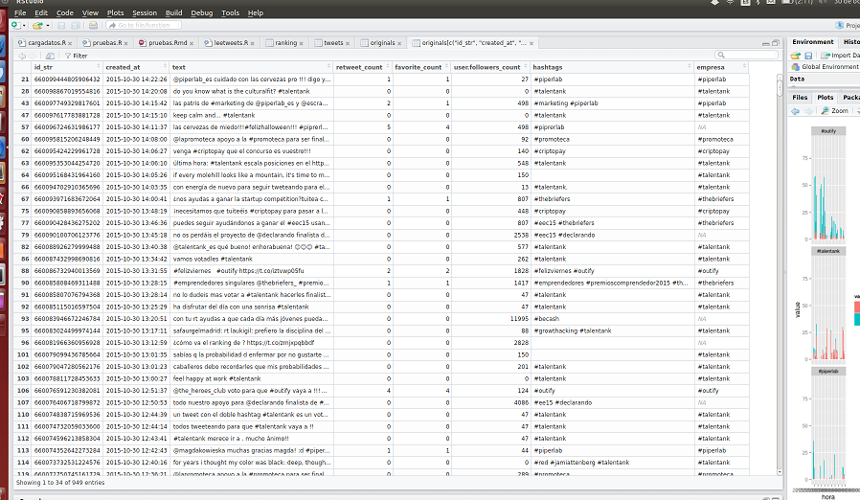The image size is (860, 500).
Task: Switch to the ranking data tab
Action: (x=284, y=43)
